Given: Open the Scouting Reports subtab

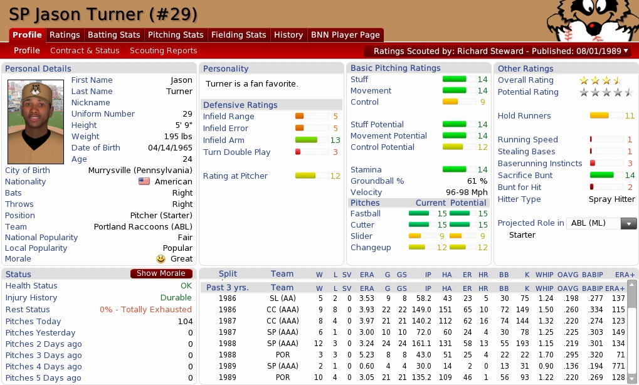Looking at the screenshot, I should click(x=163, y=51).
